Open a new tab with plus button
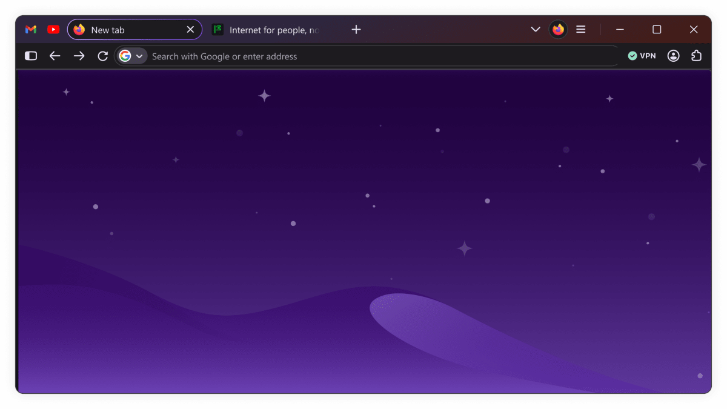 pyautogui.click(x=356, y=30)
